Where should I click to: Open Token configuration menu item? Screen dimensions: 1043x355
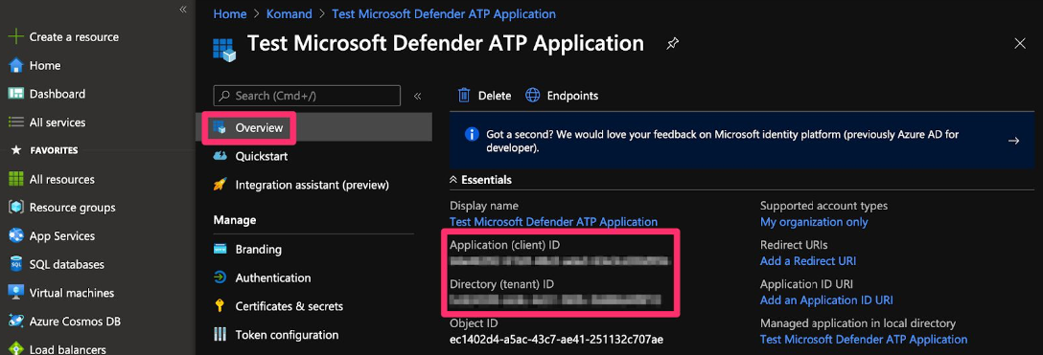(287, 335)
